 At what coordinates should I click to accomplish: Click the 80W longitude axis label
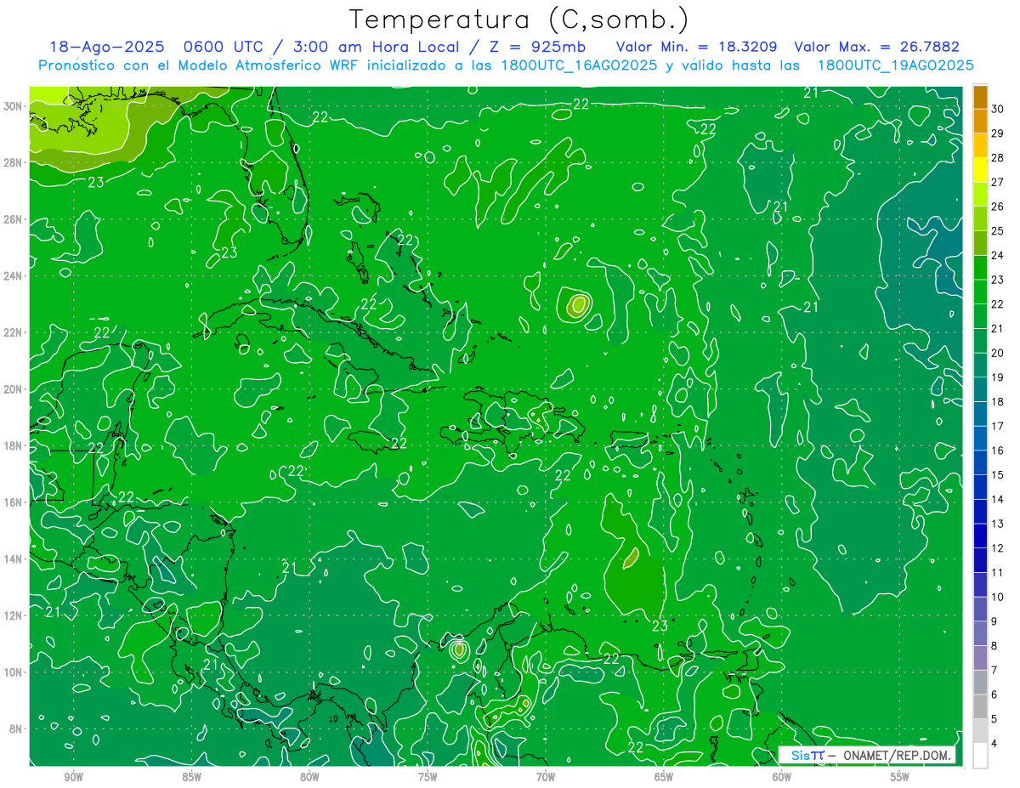point(309,777)
